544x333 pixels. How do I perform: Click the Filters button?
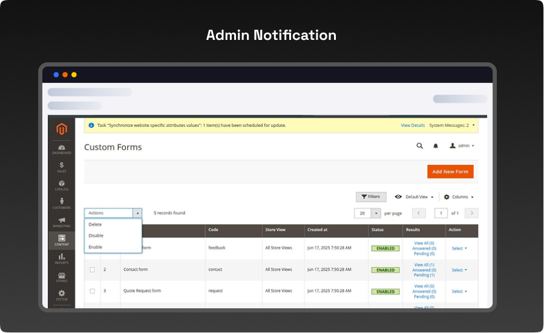[371, 197]
